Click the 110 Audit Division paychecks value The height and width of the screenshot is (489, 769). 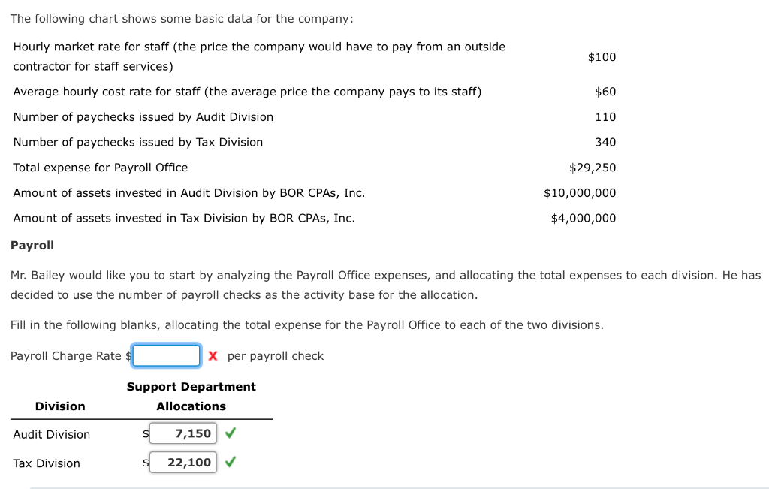605,117
